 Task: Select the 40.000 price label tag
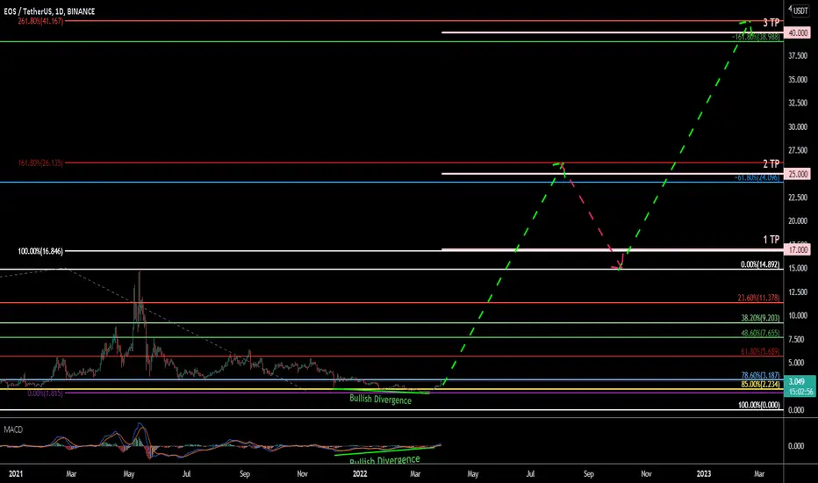click(798, 32)
